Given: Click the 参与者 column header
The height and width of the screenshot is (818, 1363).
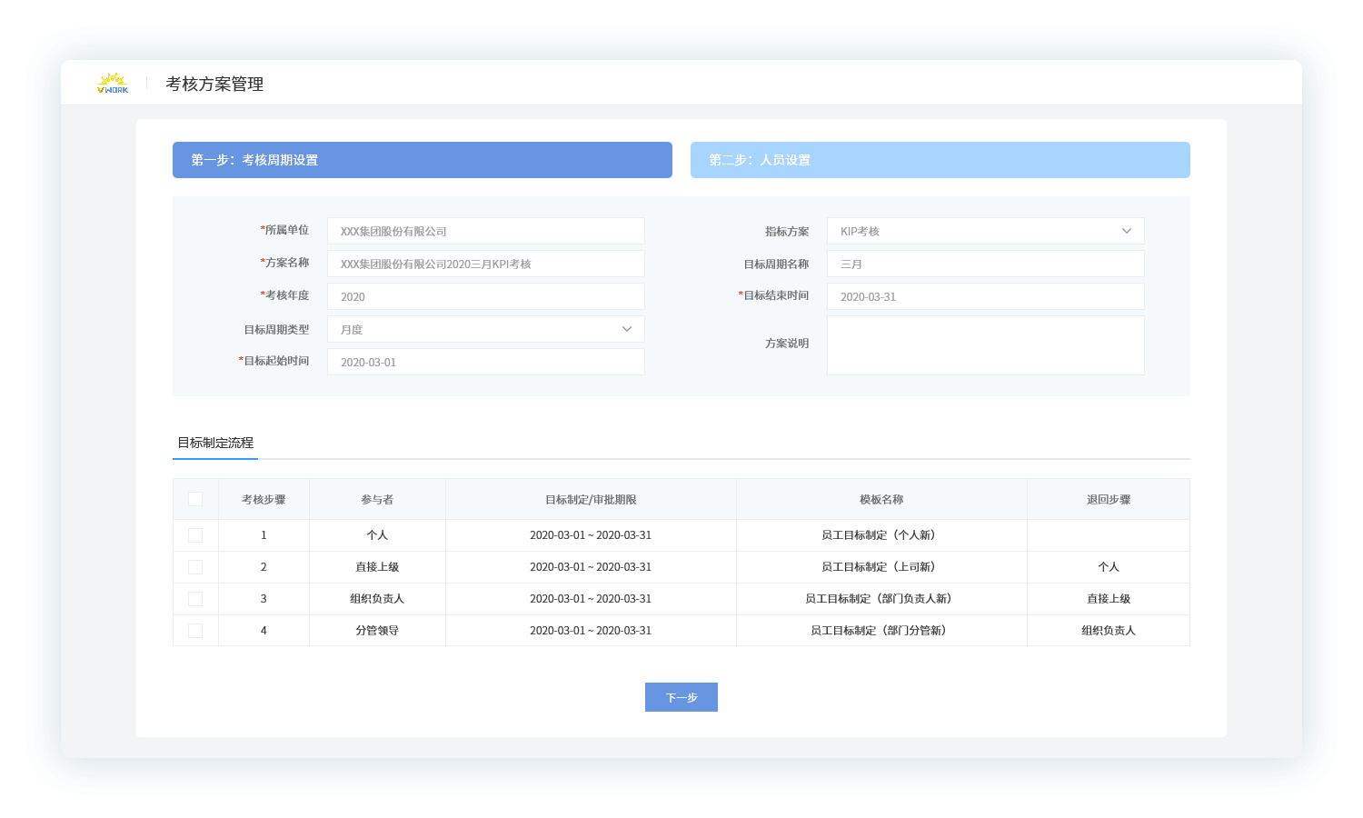Looking at the screenshot, I should (377, 500).
